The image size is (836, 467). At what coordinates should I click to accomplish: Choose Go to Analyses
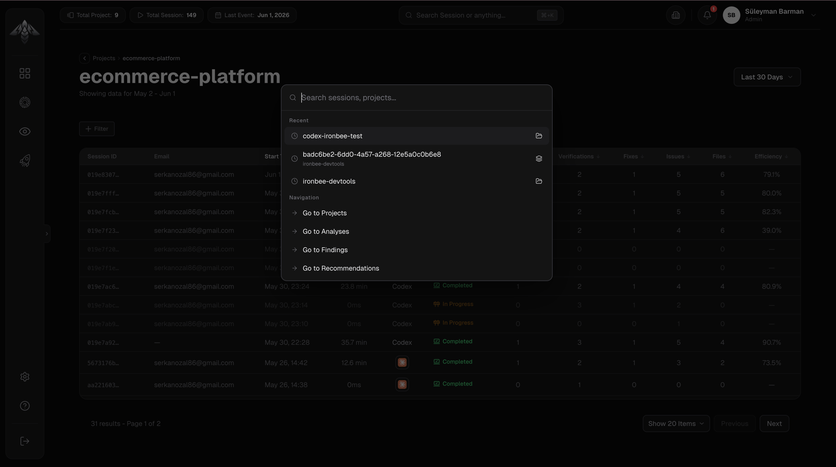point(417,231)
